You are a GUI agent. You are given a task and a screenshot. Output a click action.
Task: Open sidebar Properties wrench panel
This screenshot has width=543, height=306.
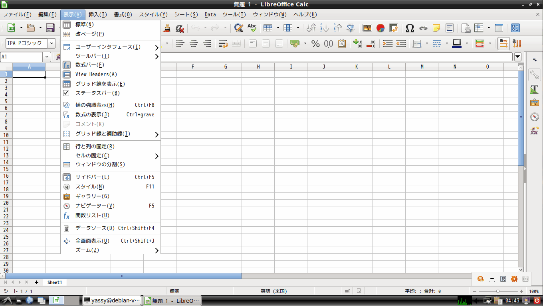click(535, 75)
